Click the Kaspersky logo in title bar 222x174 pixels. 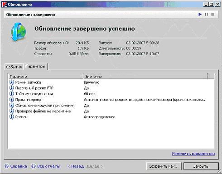coord(5,5)
